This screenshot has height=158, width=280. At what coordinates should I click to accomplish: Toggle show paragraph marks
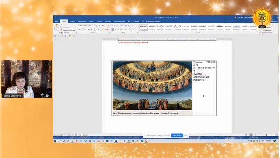pos(136,25)
